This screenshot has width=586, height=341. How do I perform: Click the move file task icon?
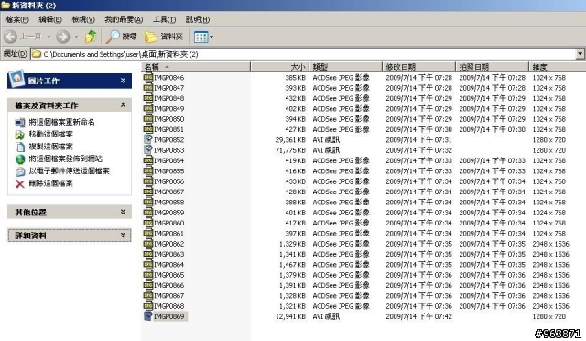pyautogui.click(x=20, y=135)
